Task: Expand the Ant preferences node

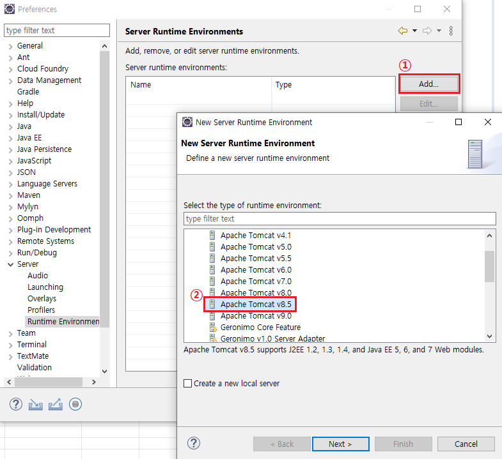Action: click(11, 58)
